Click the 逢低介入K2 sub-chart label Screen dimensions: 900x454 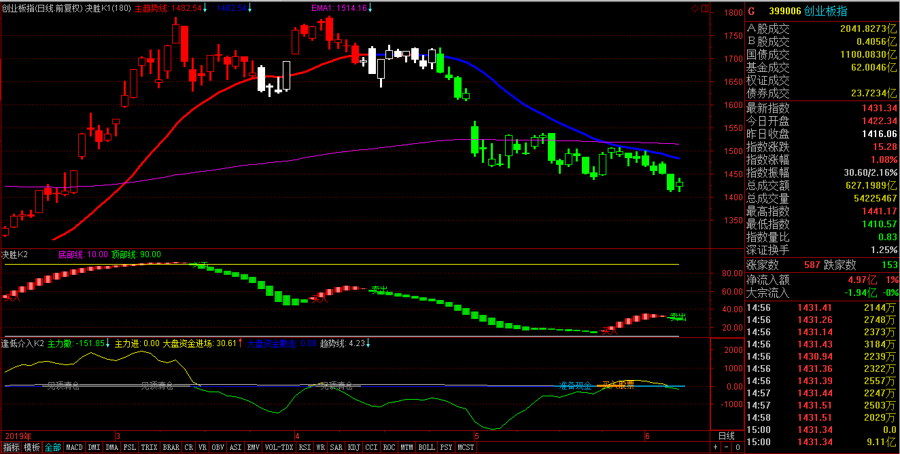click(x=22, y=343)
